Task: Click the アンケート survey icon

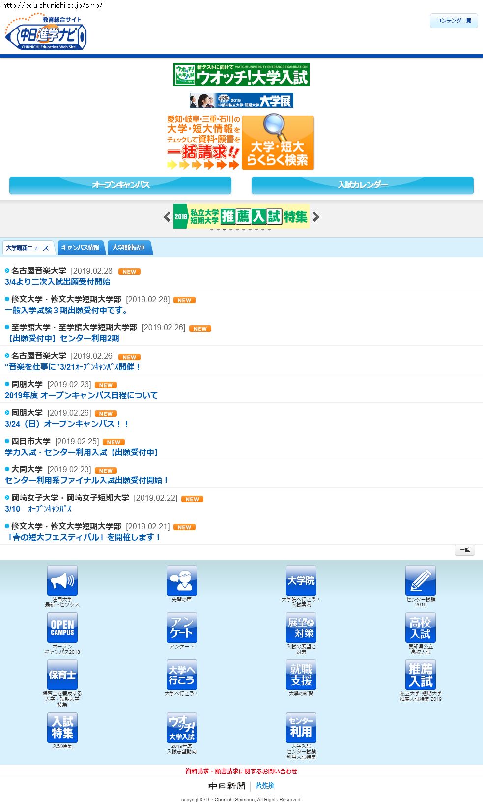Action: [181, 628]
